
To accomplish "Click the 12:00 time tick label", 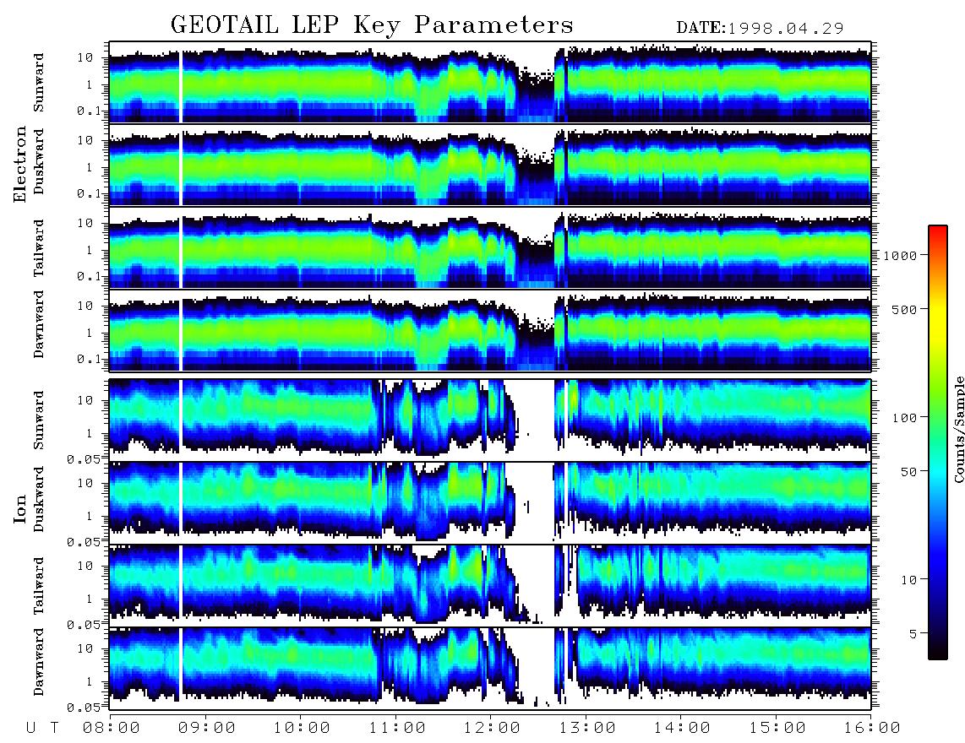I will (x=492, y=729).
